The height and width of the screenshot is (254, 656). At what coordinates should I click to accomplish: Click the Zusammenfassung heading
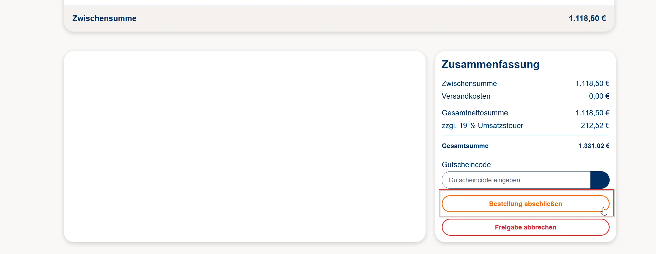point(490,64)
